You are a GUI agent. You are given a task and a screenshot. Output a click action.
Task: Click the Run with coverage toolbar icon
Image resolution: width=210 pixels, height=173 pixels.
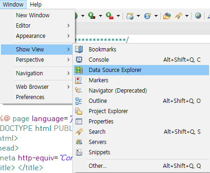click(91, 15)
